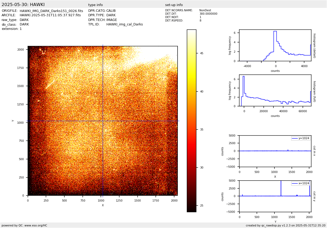Viewport: 327px width, 228px height.
Task: Click the 'counts' x-axis label under the detail histogram
Action: click(x=275, y=71)
